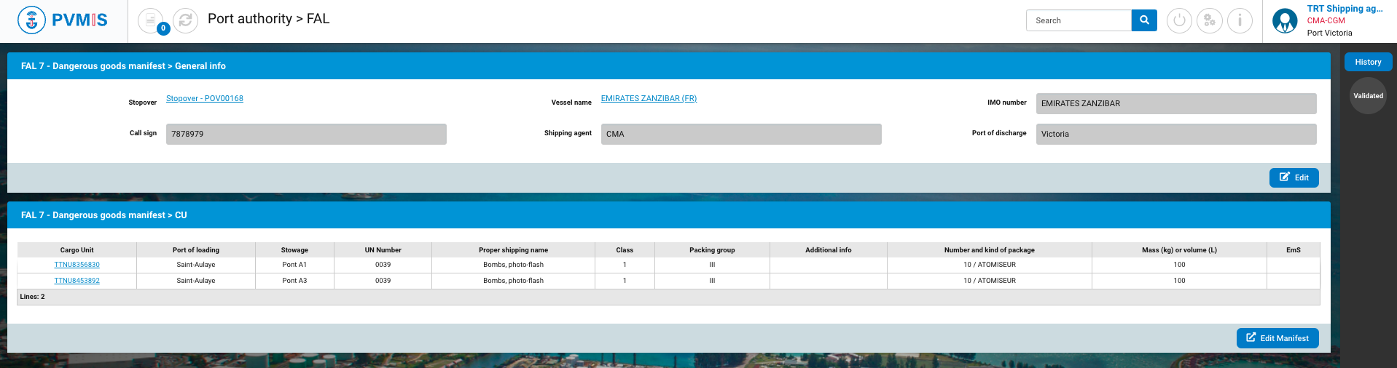Open the EMIRATES ZANZIBAR (FR) vessel link
This screenshot has height=368, width=1397.
[x=649, y=99]
